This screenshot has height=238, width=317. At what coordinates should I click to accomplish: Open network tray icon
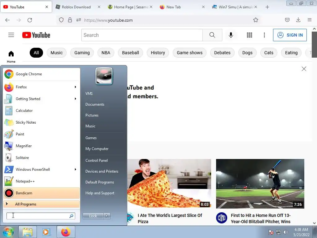pyautogui.click(x=278, y=232)
